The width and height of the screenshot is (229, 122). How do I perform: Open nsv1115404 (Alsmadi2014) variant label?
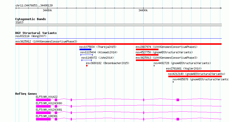pos(99,52)
